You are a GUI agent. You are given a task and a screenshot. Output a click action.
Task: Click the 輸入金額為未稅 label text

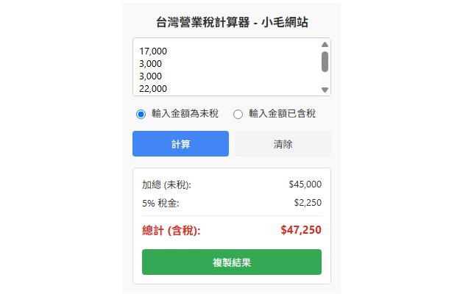[185, 113]
